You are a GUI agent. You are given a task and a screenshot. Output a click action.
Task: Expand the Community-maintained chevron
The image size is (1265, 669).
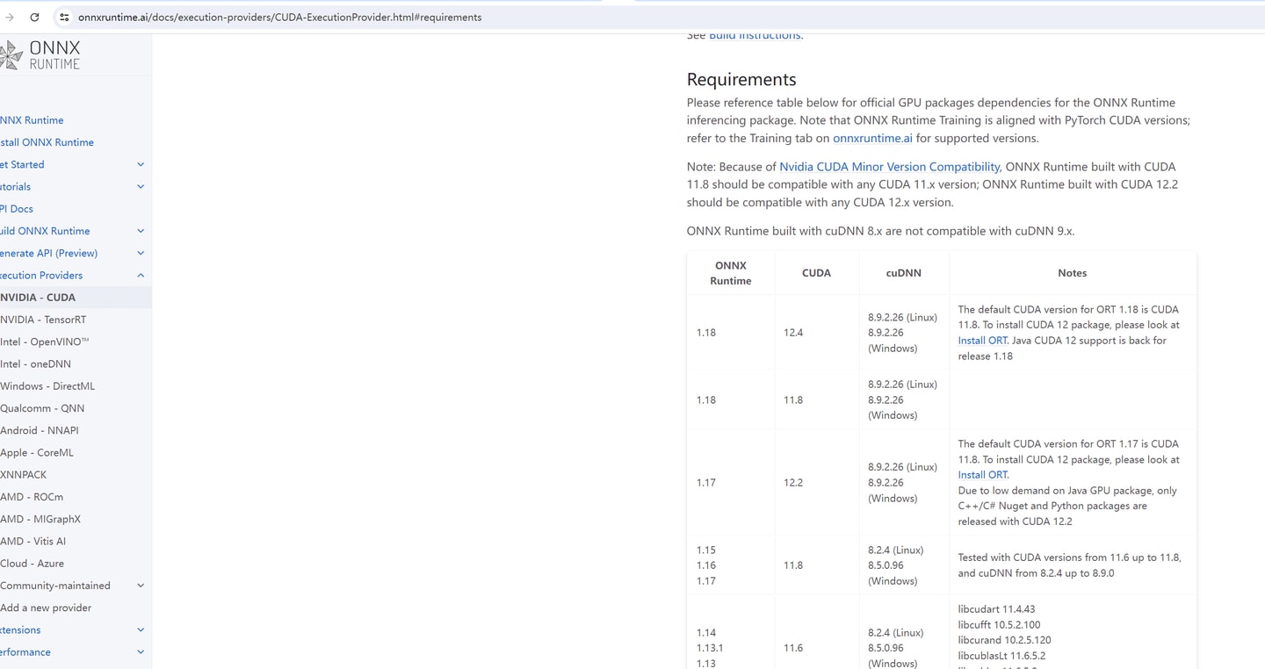tap(141, 586)
